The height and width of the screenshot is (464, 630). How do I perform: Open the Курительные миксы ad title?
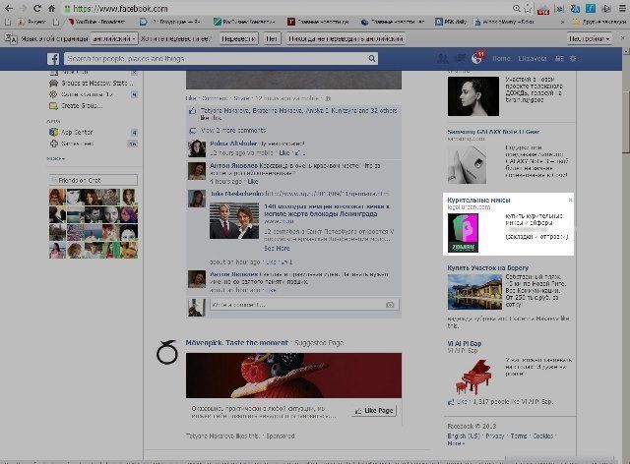(x=479, y=200)
